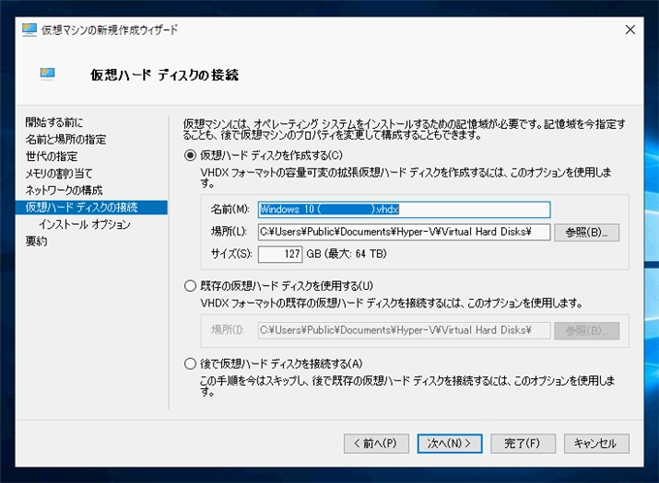Click the 'GB (最大: 64 TB)' text
This screenshot has width=659, height=483.
point(346,254)
